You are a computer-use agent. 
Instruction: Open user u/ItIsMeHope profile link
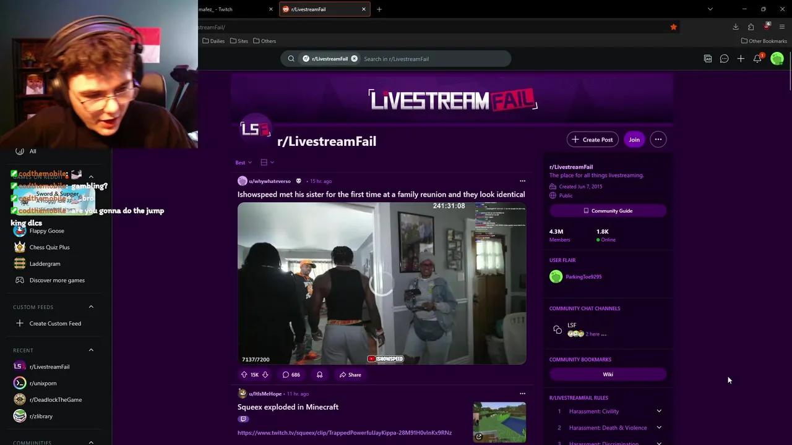click(266, 394)
